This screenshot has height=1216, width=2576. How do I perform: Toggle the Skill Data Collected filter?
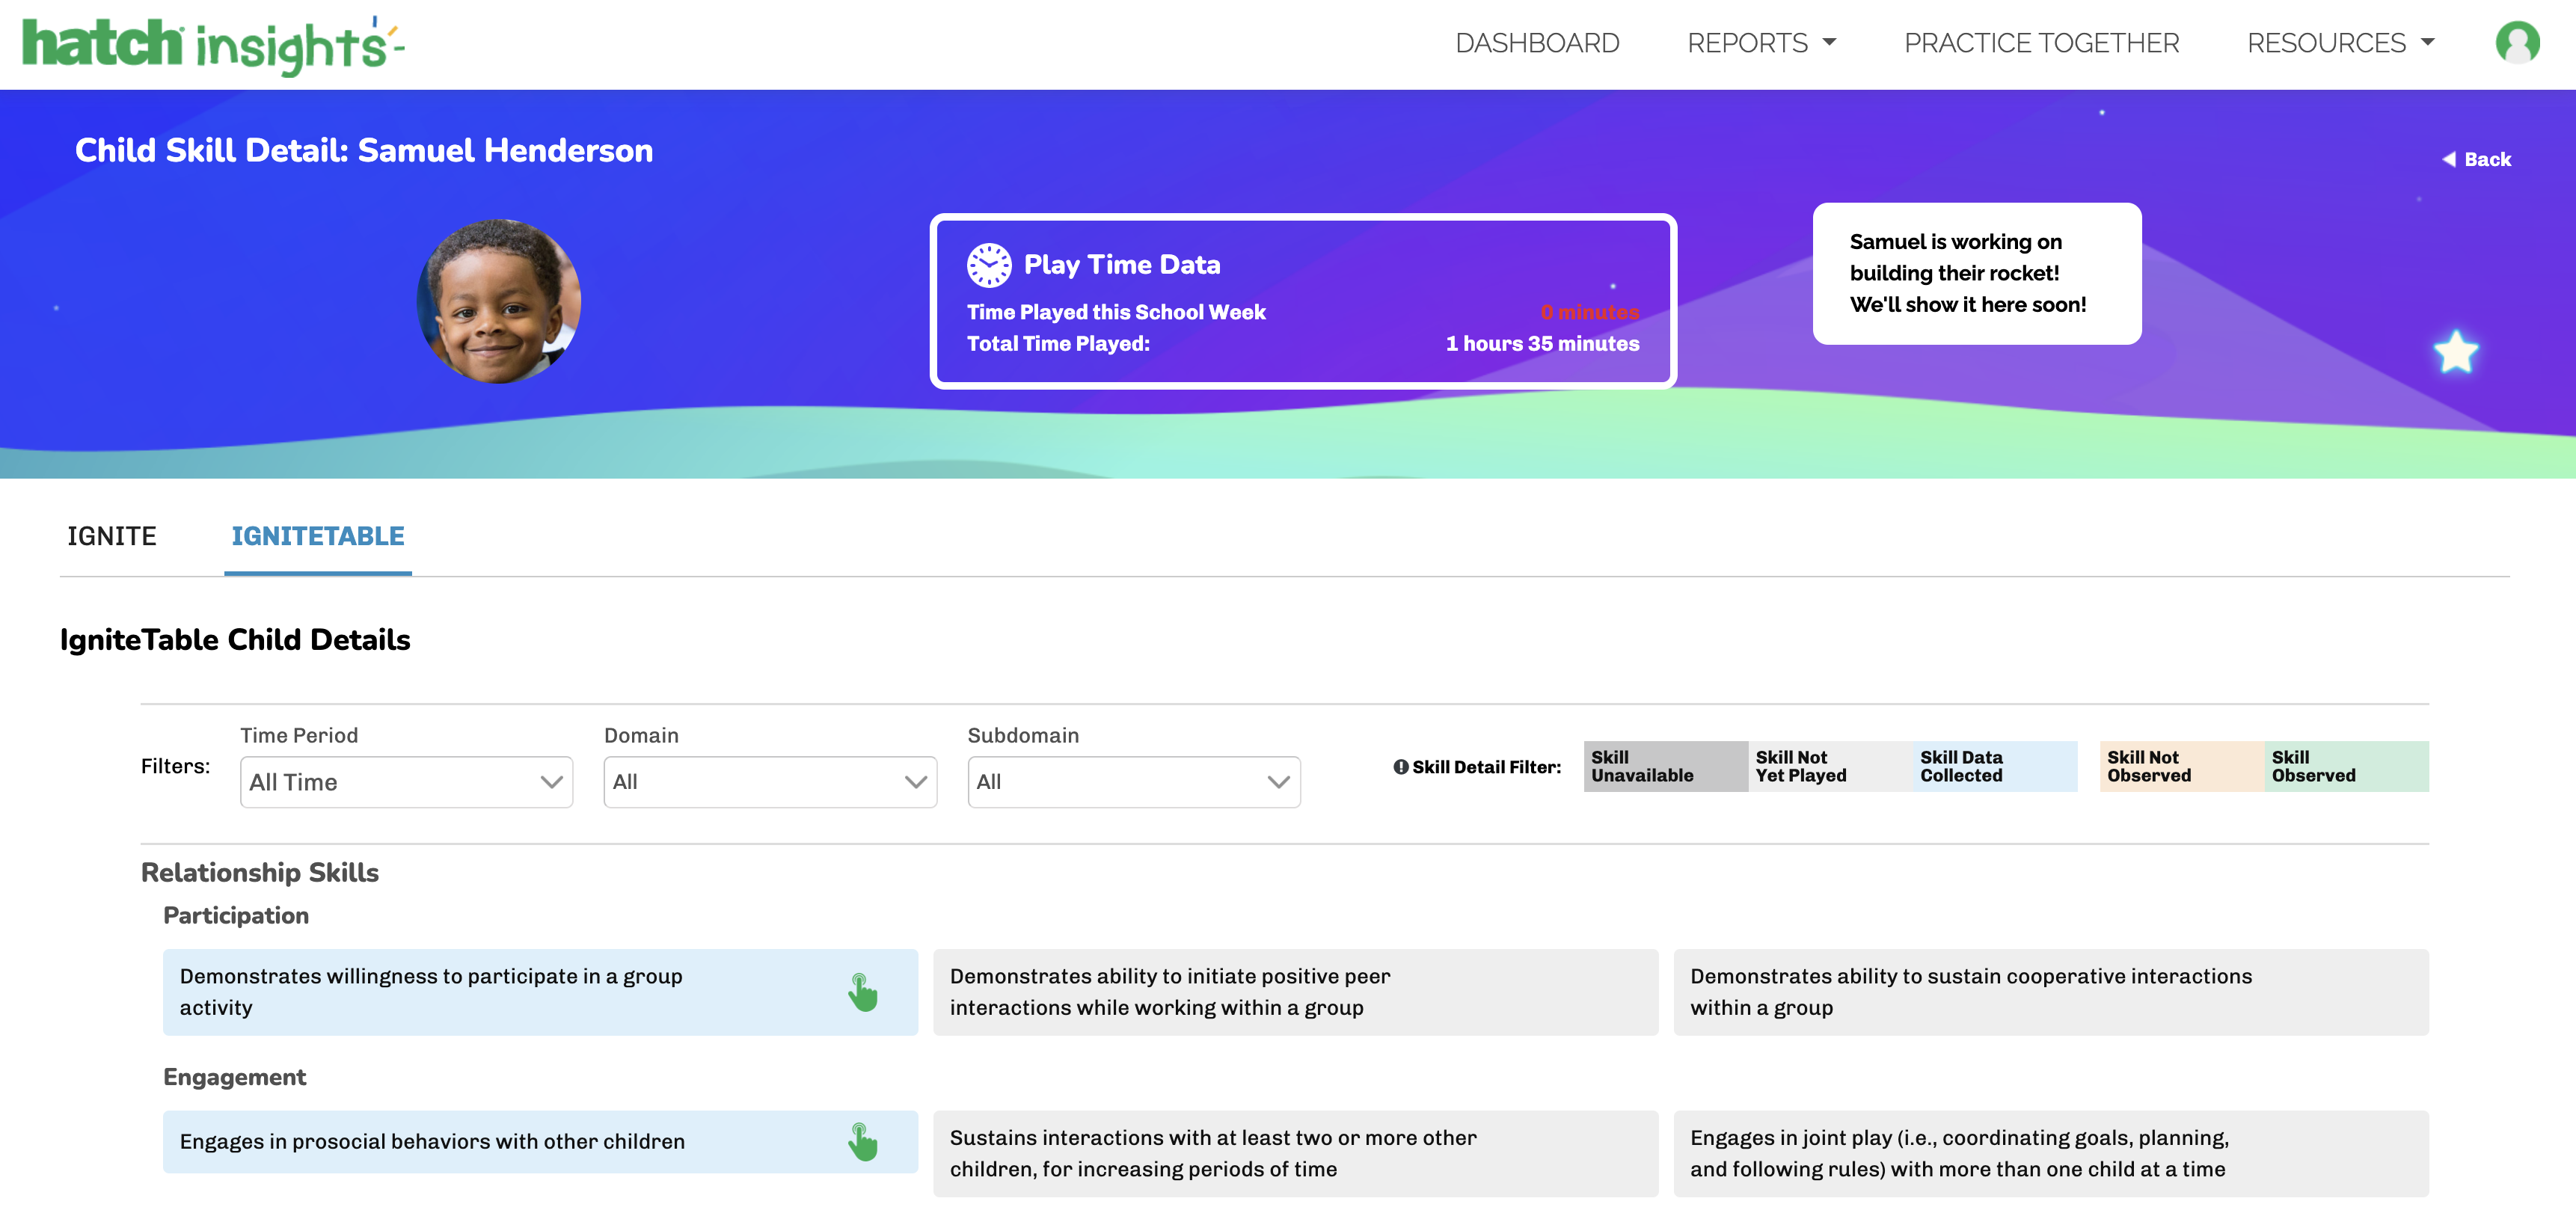pos(1995,767)
